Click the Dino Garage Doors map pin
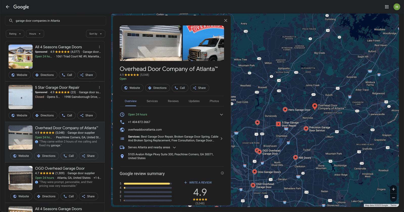 click(x=255, y=172)
